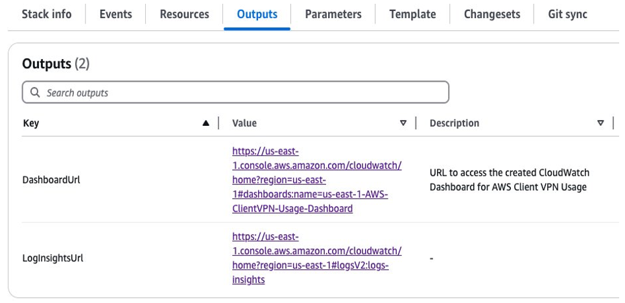Open the DashboardUrl CloudWatch dashboard link
Viewport: 625px width, 303px height.
(x=316, y=180)
